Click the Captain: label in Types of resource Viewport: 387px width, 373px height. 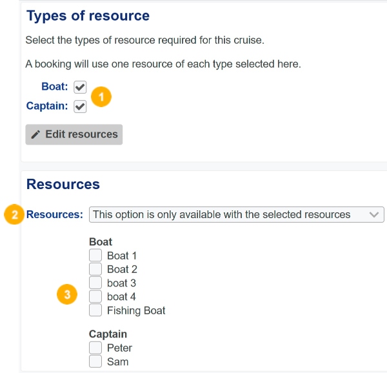pyautogui.click(x=47, y=106)
